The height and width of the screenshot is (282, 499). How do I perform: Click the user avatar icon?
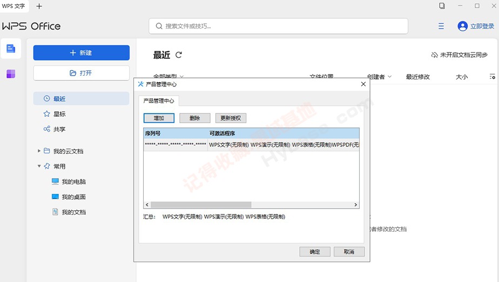[462, 26]
